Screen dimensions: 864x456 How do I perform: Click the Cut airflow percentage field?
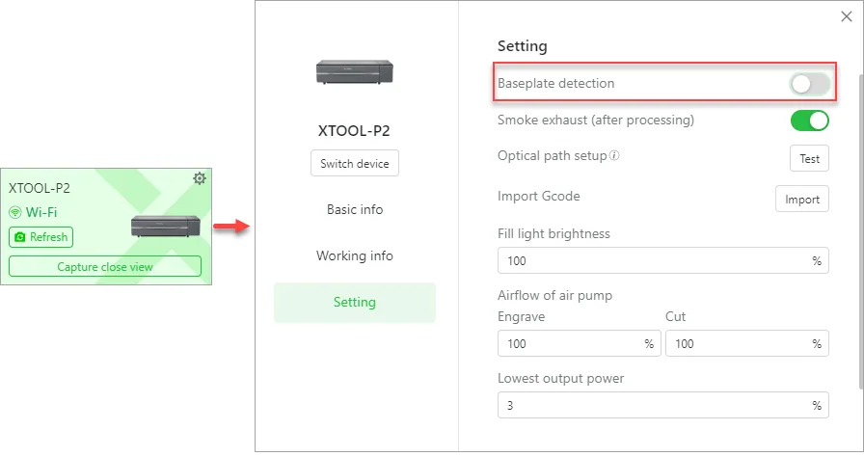746,343
